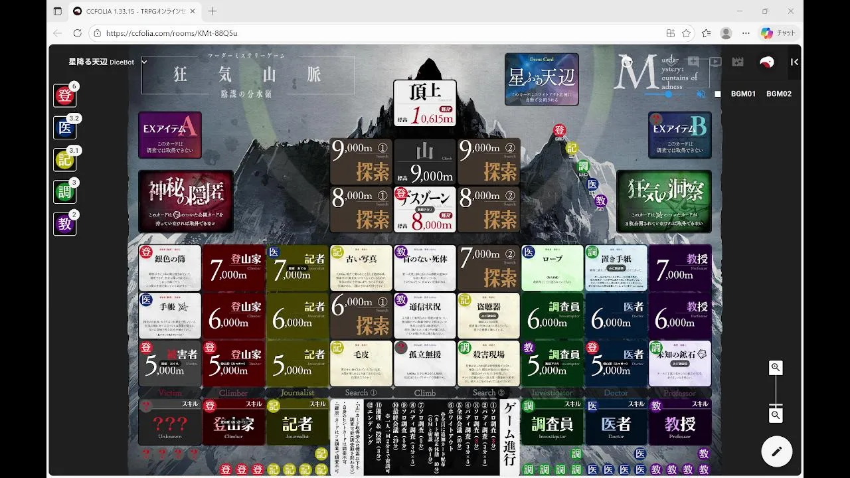850x478 pixels.
Task: Open a new browser tab
Action: coord(212,11)
